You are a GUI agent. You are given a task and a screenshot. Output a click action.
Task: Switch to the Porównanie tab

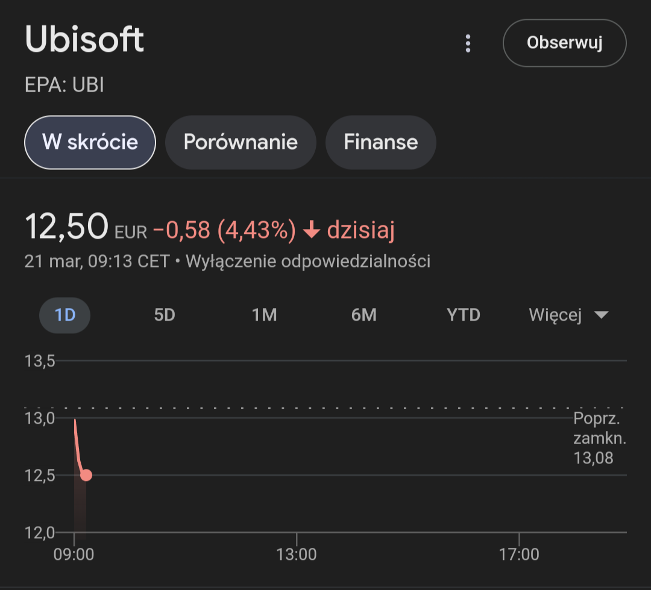[241, 142]
